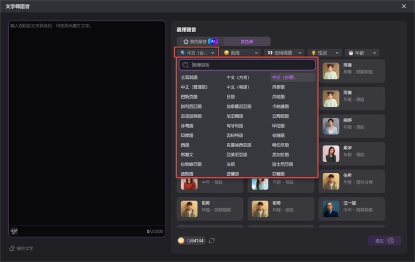
Task: Select 雨棲 avatar with 年輕 - 閒聊語氣
Action: pos(331,71)
